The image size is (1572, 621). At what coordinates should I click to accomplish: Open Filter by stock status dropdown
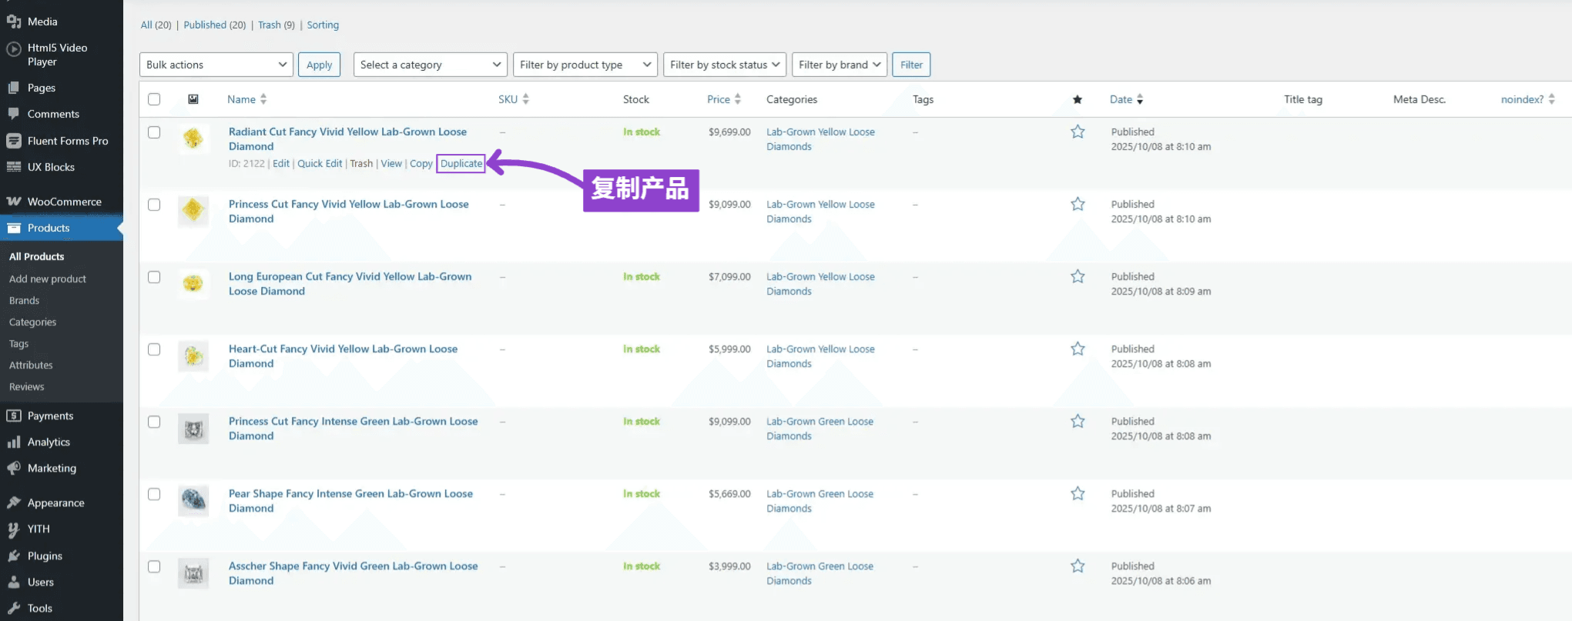(x=724, y=65)
